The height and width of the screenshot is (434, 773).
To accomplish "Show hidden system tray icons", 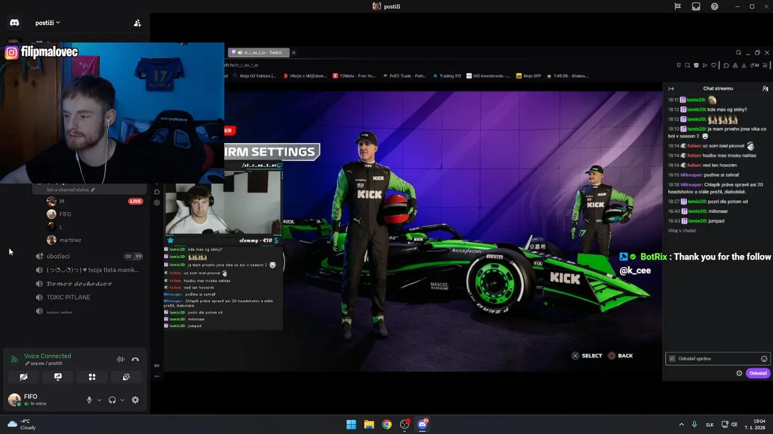I will click(x=682, y=424).
